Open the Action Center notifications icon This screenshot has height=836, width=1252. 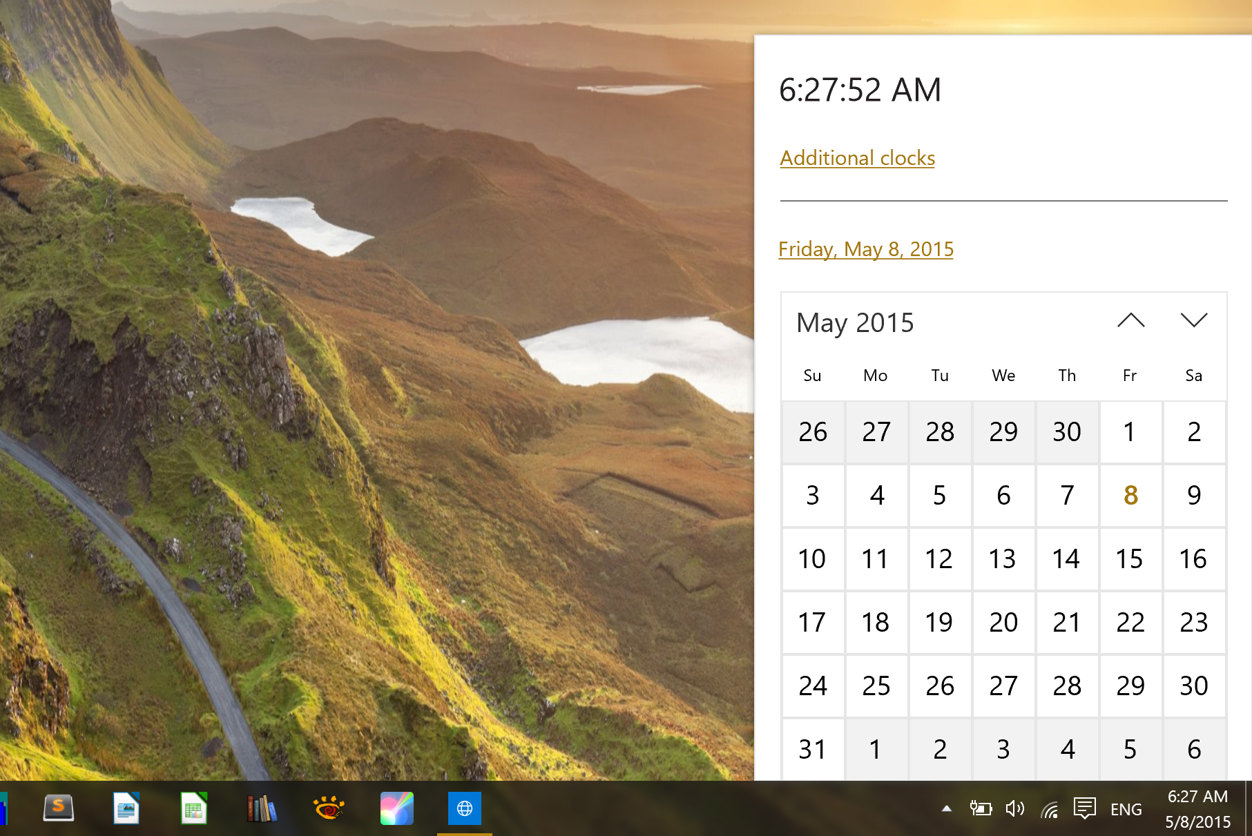coord(1084,808)
